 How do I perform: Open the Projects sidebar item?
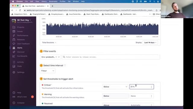21,27
